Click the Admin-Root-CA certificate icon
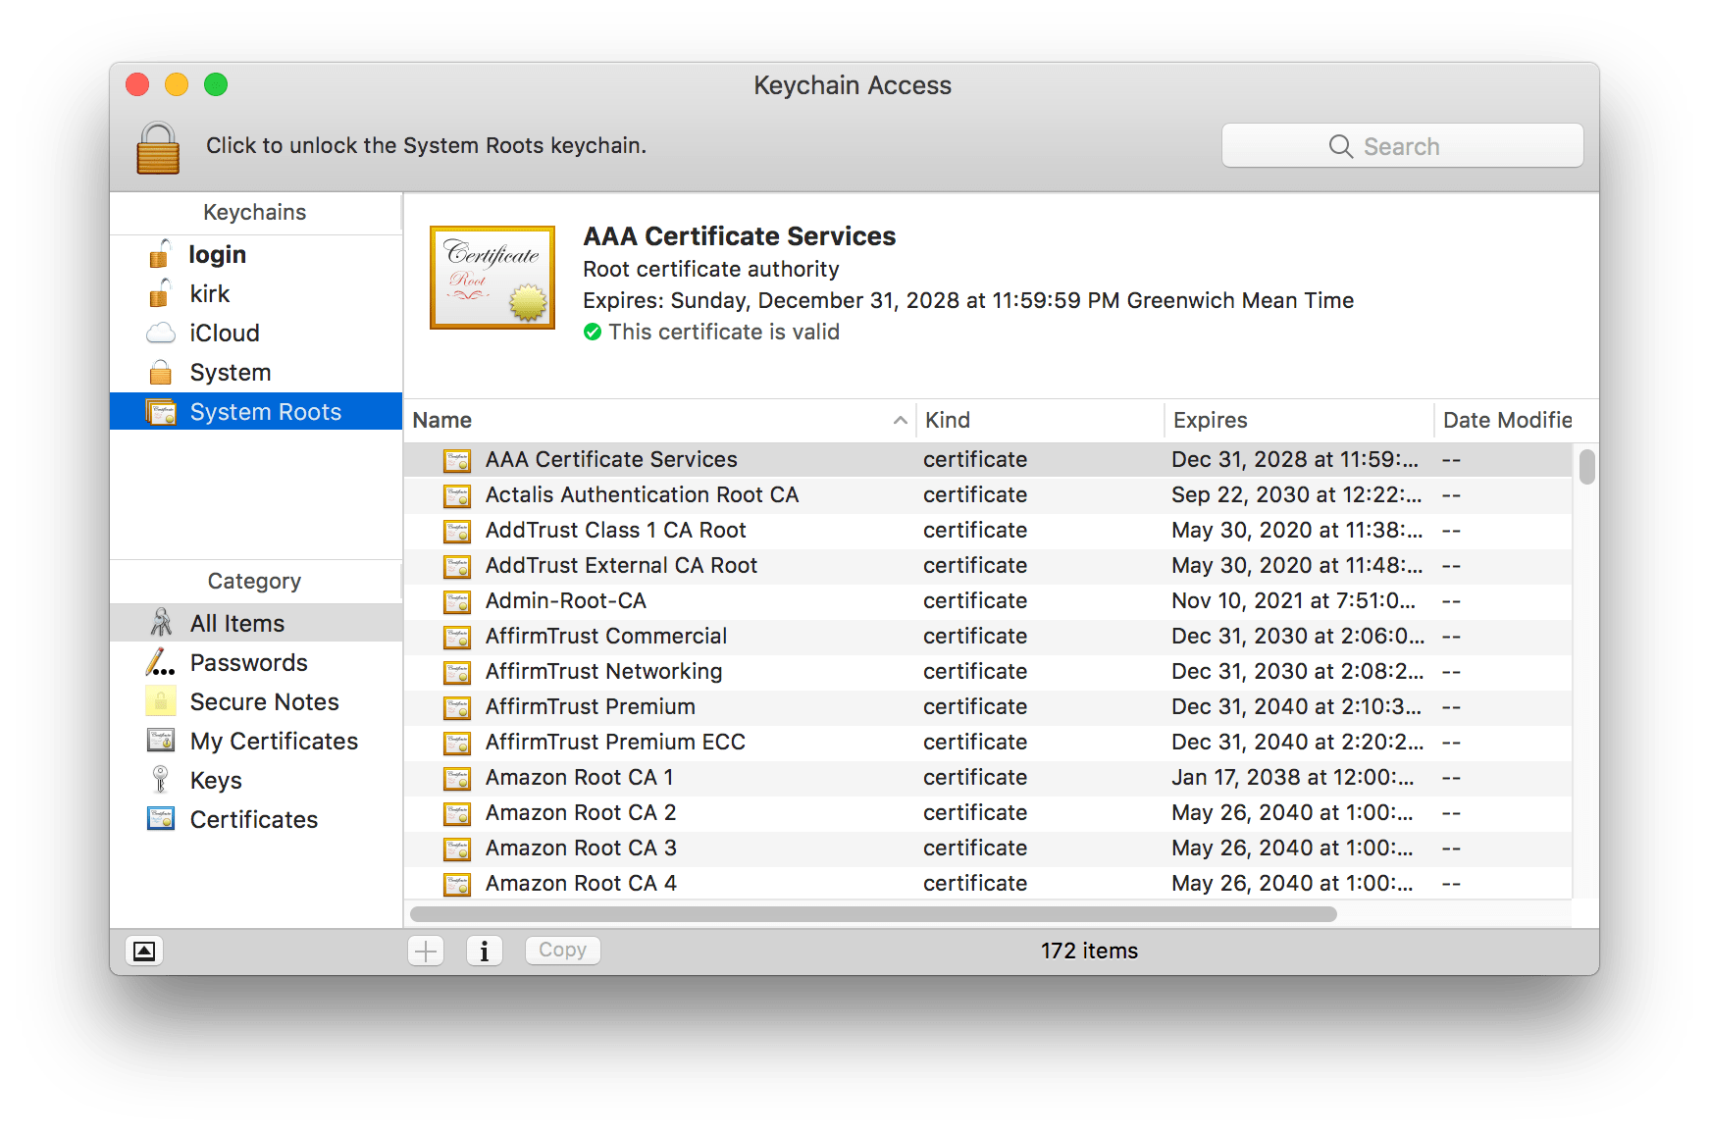The width and height of the screenshot is (1709, 1132). pyautogui.click(x=457, y=601)
